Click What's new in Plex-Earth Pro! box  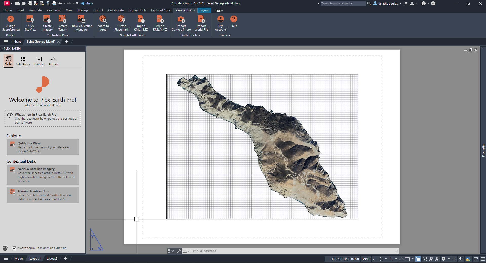pos(43,118)
